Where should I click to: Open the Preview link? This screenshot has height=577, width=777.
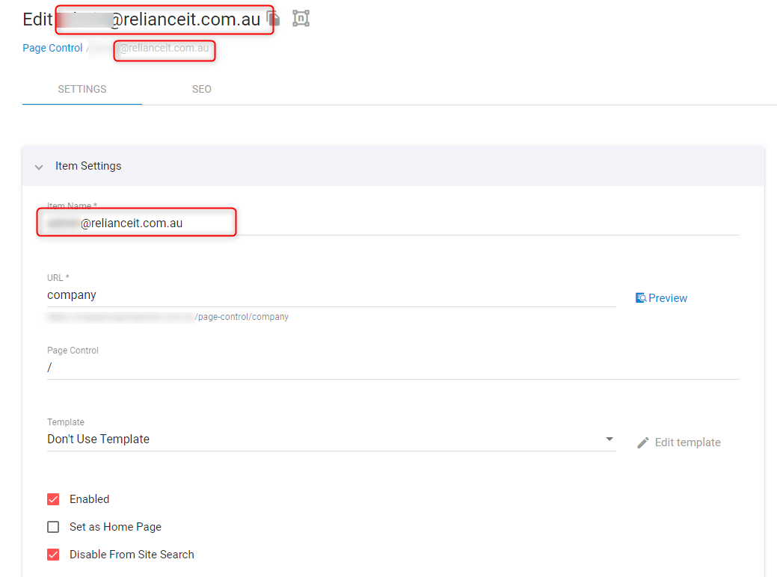pos(662,298)
